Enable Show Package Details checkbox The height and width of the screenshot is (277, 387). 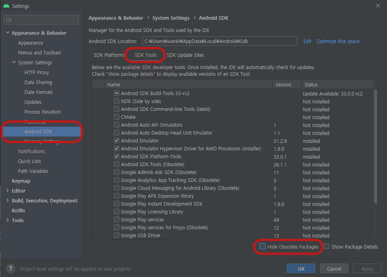[326, 246]
